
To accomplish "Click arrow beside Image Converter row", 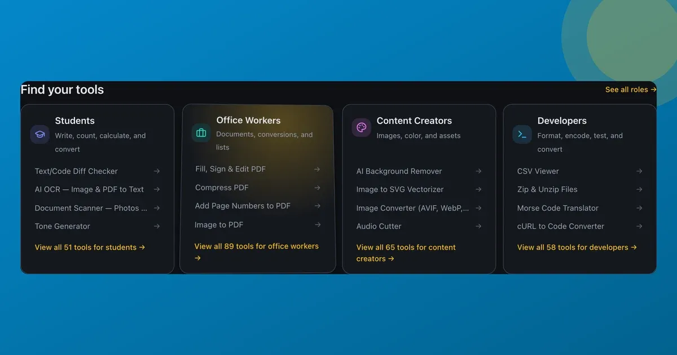I will point(478,208).
